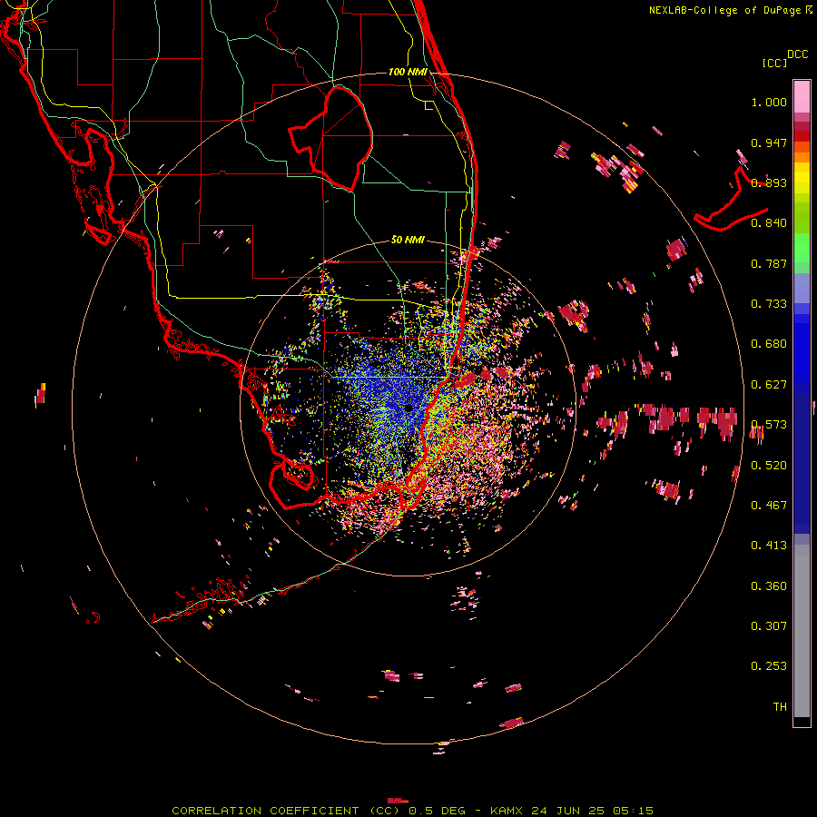Click the 0.307 value on the color scale

tap(769, 626)
